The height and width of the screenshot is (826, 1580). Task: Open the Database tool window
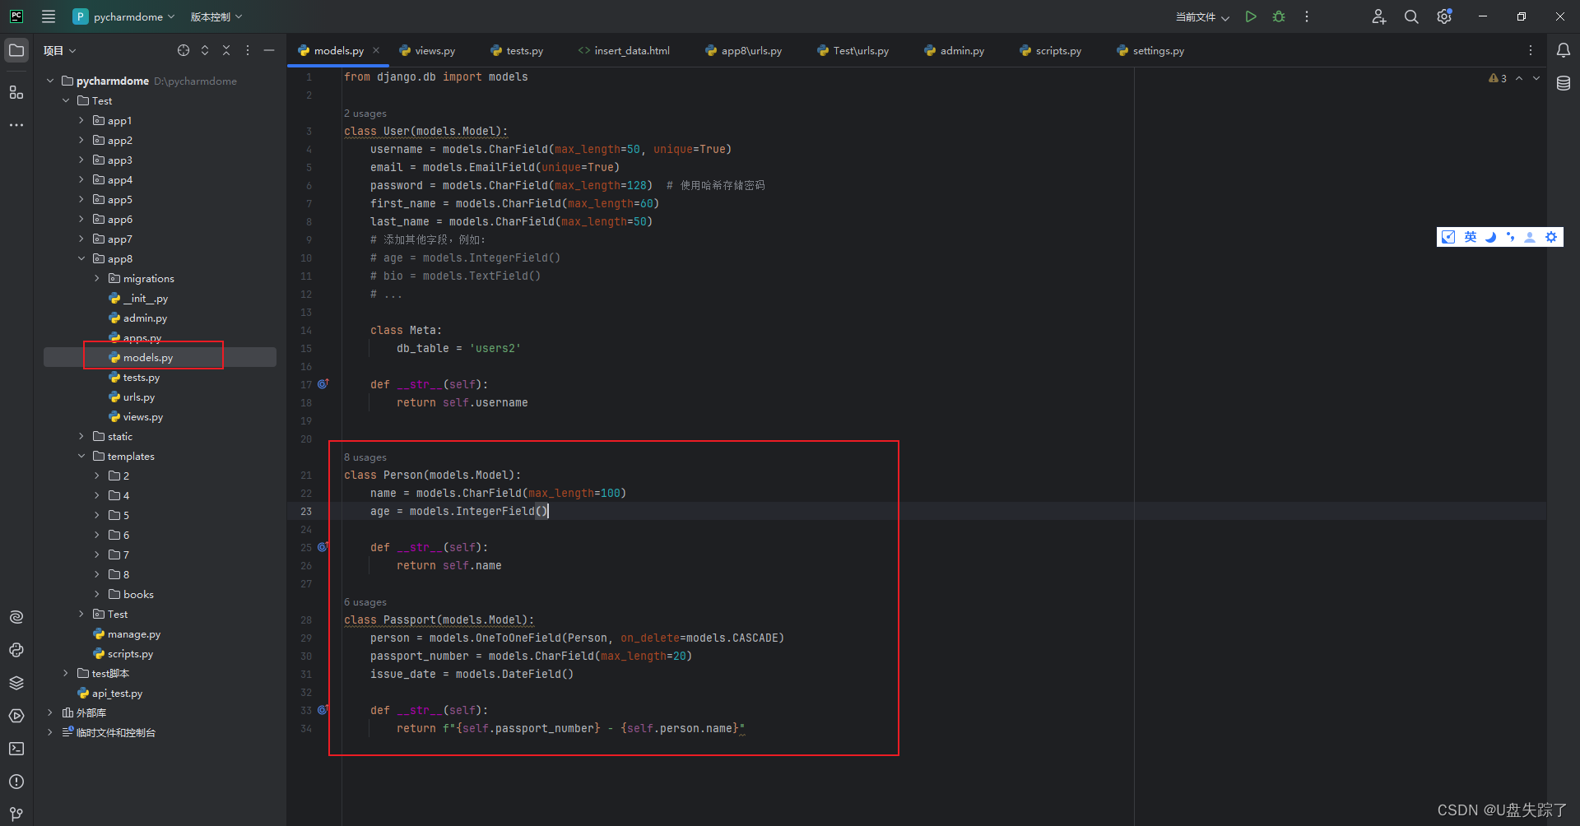tap(1564, 83)
